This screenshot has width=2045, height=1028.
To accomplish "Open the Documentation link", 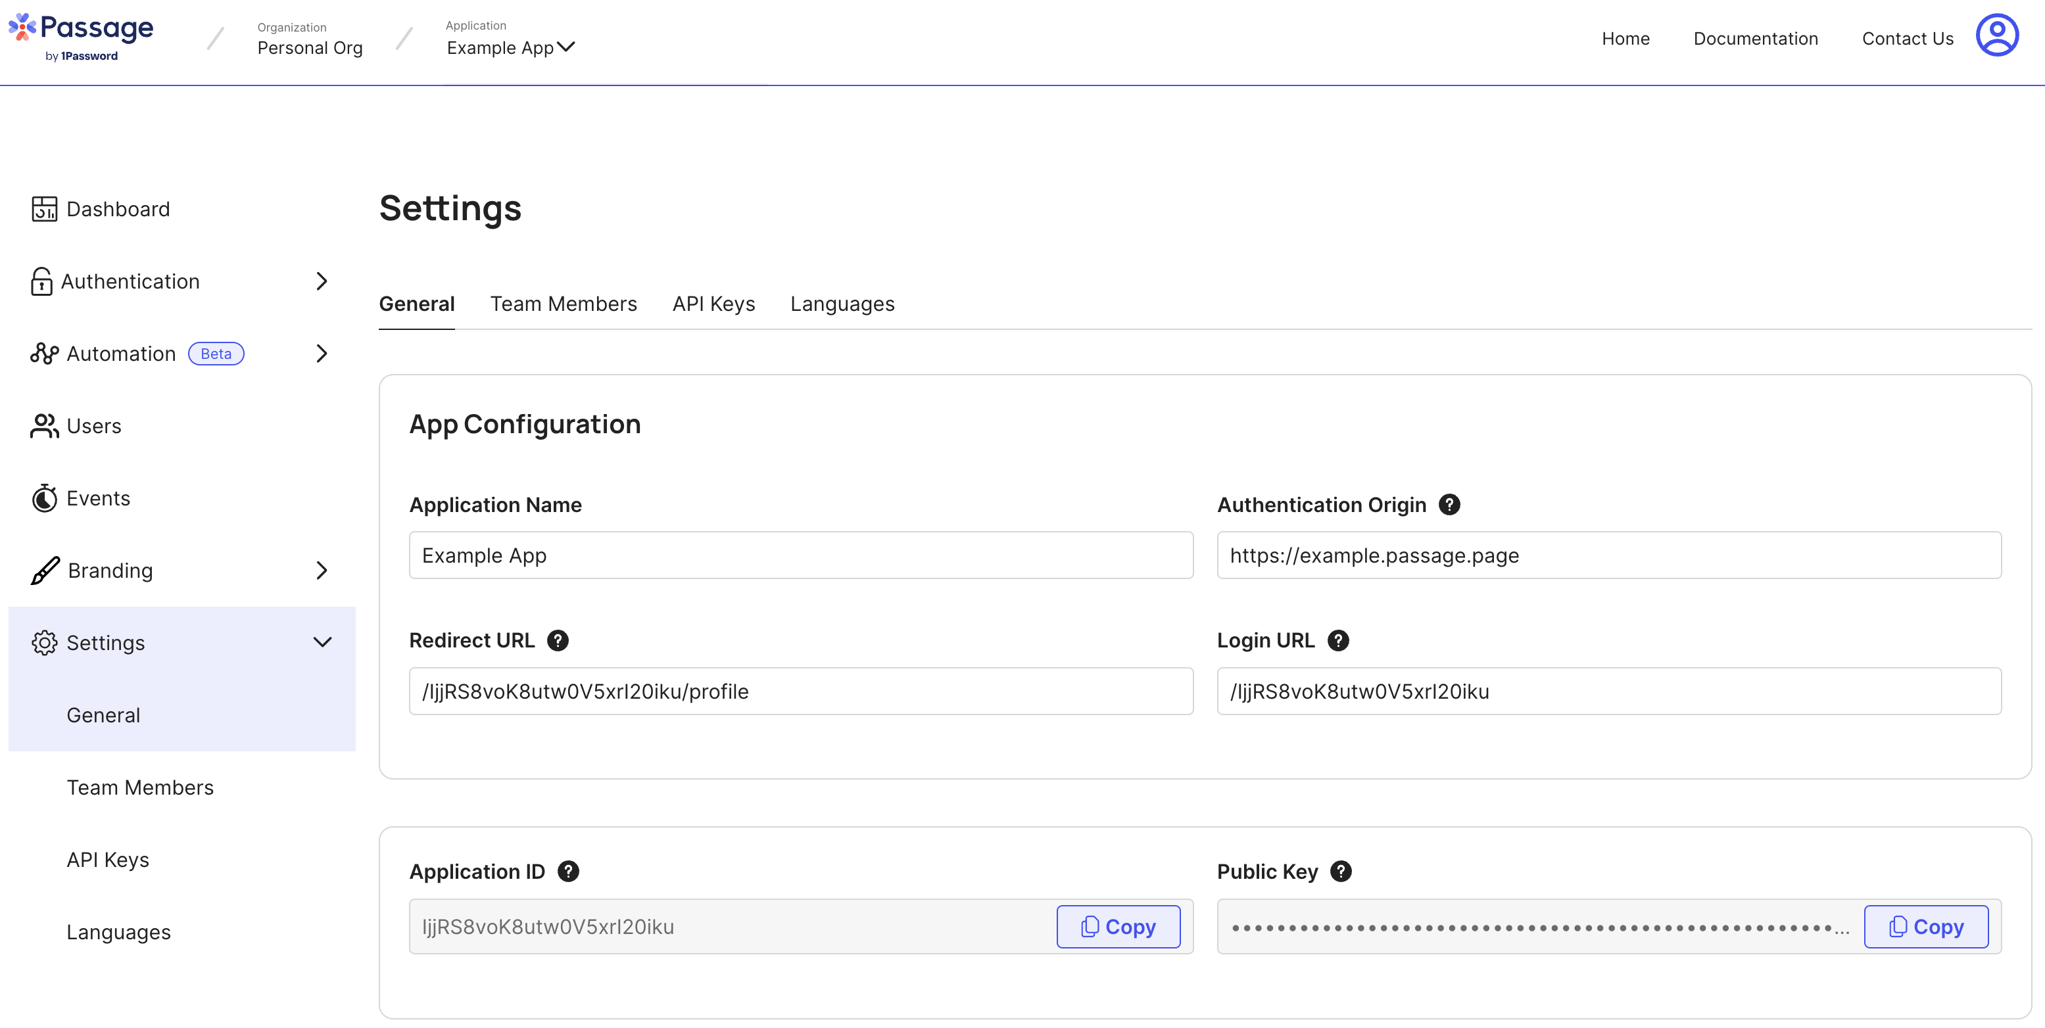I will coord(1755,39).
